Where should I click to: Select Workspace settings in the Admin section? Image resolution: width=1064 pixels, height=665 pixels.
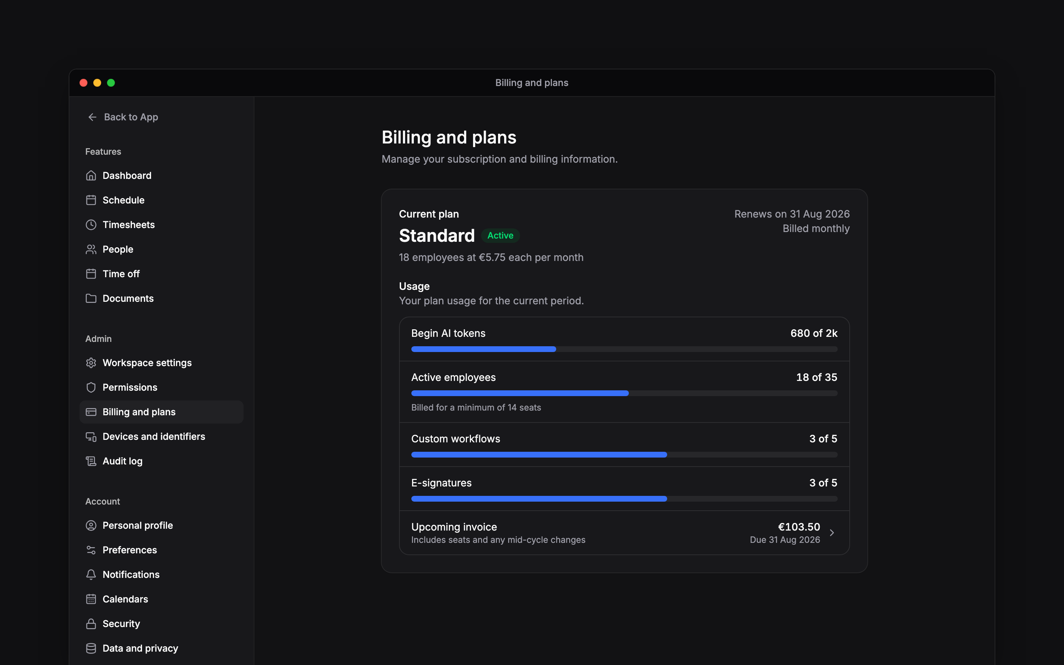pyautogui.click(x=161, y=363)
